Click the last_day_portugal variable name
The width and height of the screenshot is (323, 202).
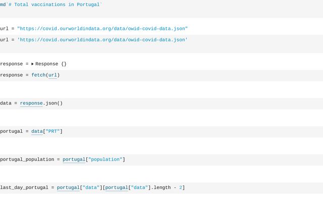(x=24, y=188)
